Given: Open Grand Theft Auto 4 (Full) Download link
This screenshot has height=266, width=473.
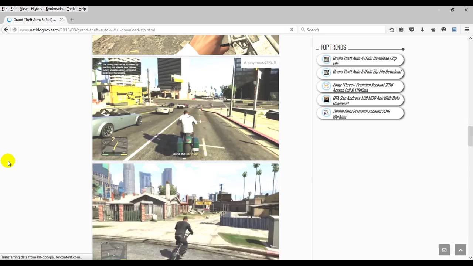Looking at the screenshot, I should (x=364, y=61).
